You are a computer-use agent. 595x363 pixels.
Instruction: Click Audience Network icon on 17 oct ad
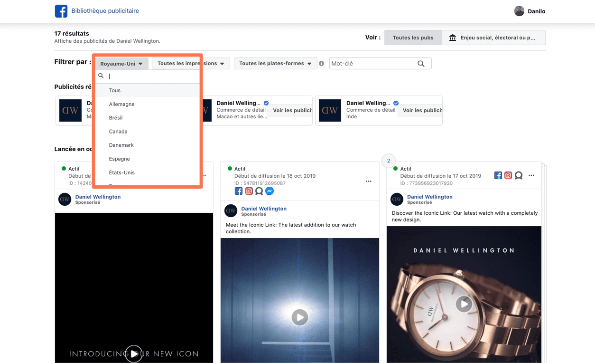click(519, 175)
